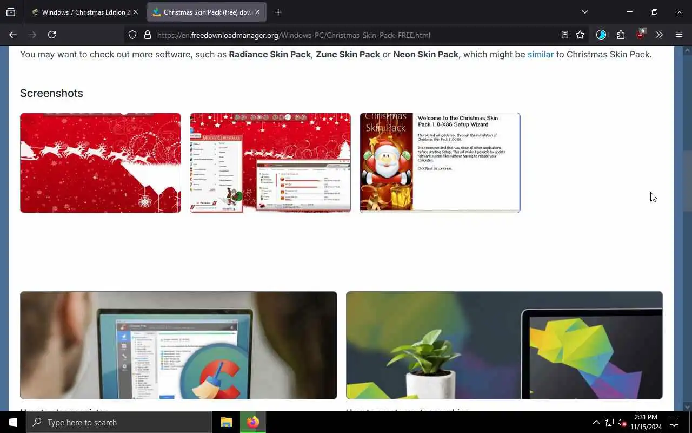The image size is (692, 433).
Task: Open the taskbar clock and date
Action: [x=646, y=422]
